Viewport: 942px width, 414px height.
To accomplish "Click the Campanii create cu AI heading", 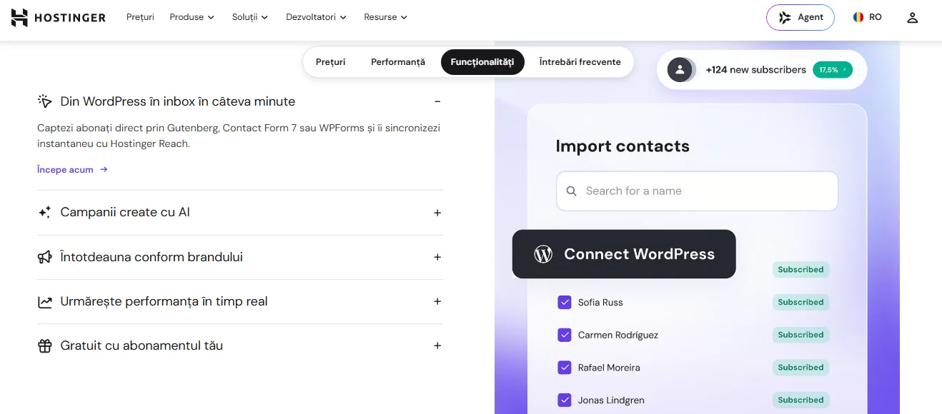I will click(125, 213).
